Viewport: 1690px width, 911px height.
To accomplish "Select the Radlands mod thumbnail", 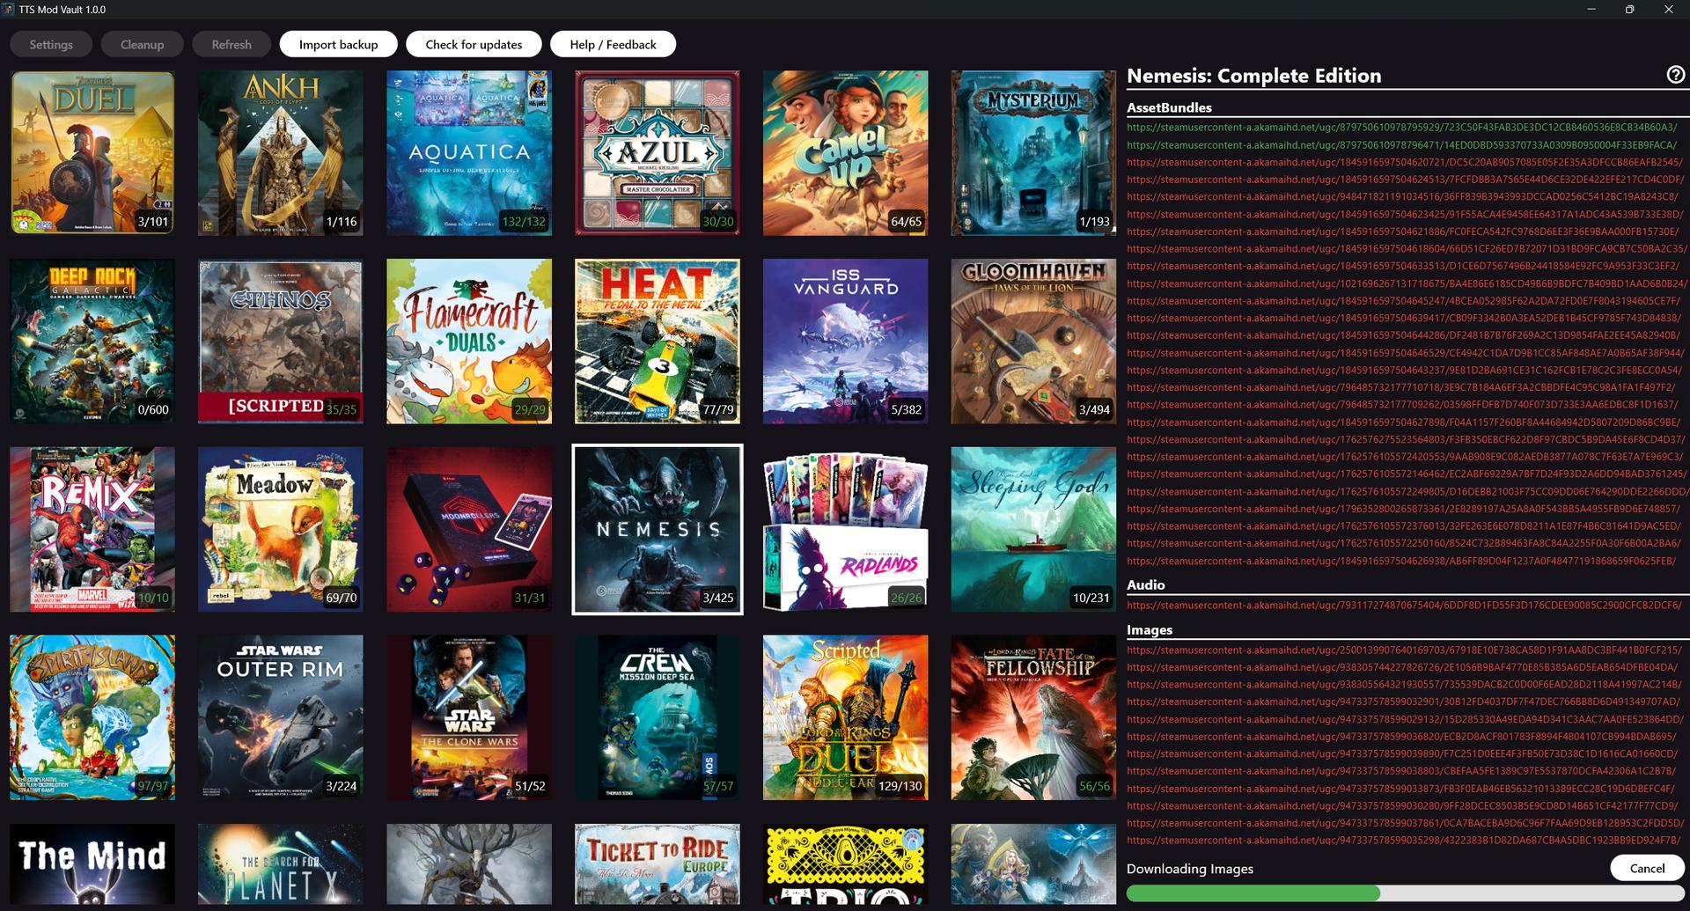I will click(845, 530).
